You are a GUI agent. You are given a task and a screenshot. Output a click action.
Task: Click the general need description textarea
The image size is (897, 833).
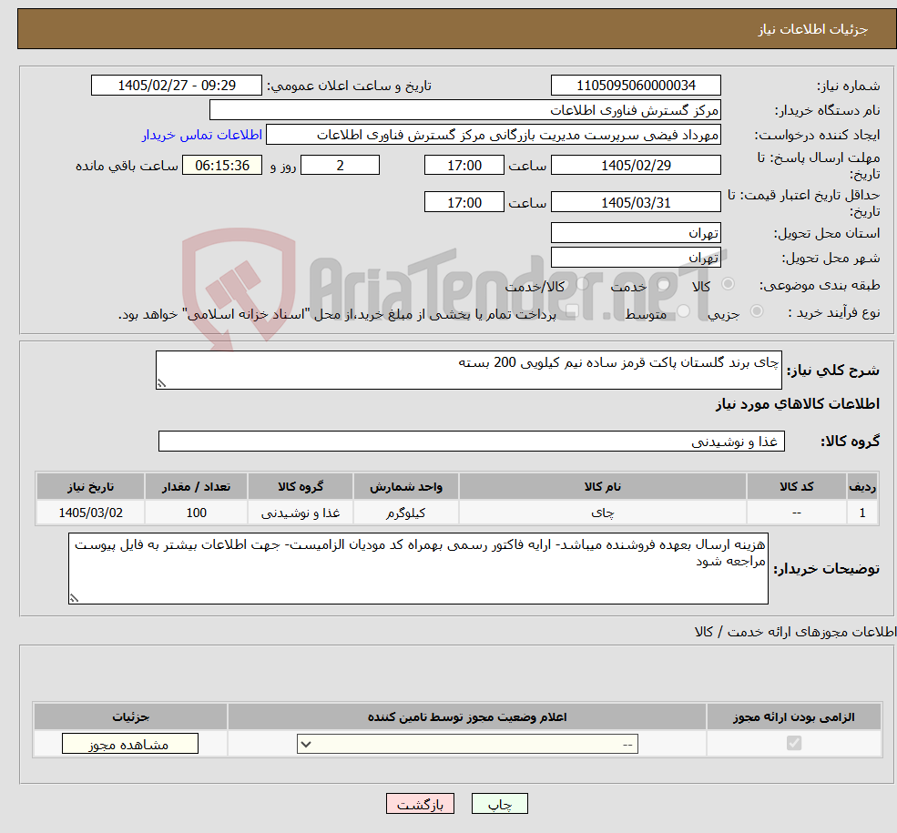[468, 370]
